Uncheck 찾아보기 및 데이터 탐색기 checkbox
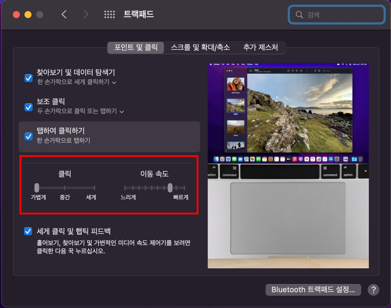Viewport: 391px width, 308px height. (x=29, y=78)
